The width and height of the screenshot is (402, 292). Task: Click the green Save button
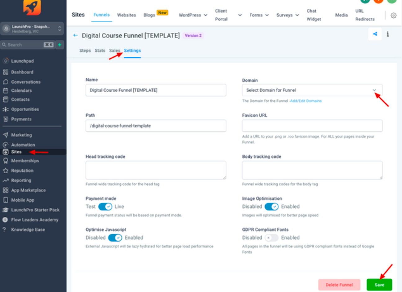379,285
